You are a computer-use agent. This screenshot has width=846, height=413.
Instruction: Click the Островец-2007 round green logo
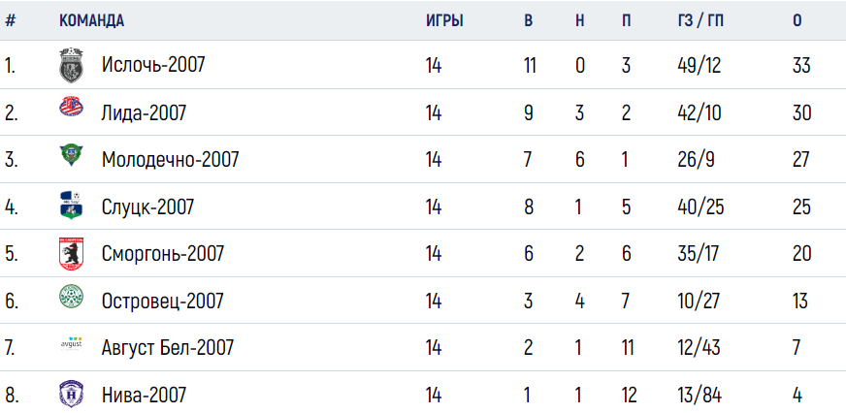tap(71, 297)
